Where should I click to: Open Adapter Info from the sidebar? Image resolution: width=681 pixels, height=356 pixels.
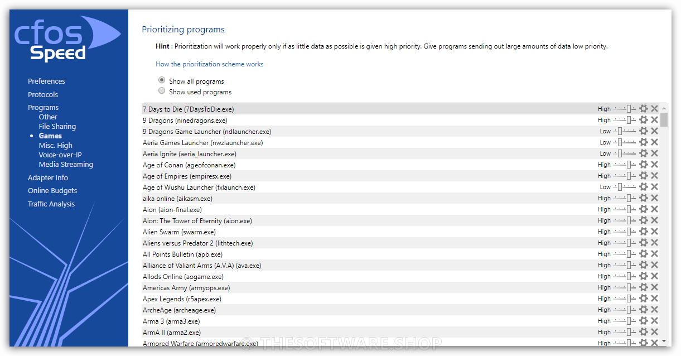pyautogui.click(x=48, y=177)
